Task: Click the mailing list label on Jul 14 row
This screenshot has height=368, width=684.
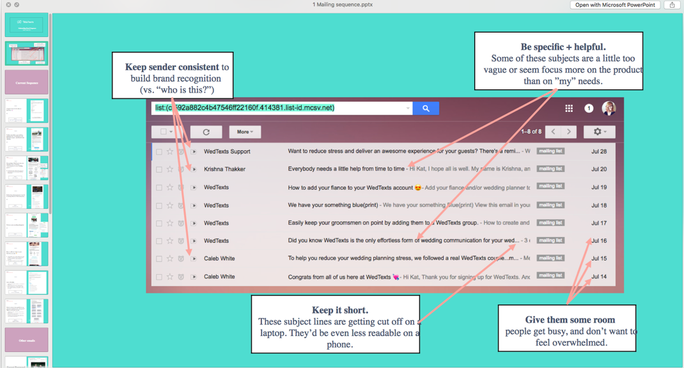Action: click(x=550, y=275)
